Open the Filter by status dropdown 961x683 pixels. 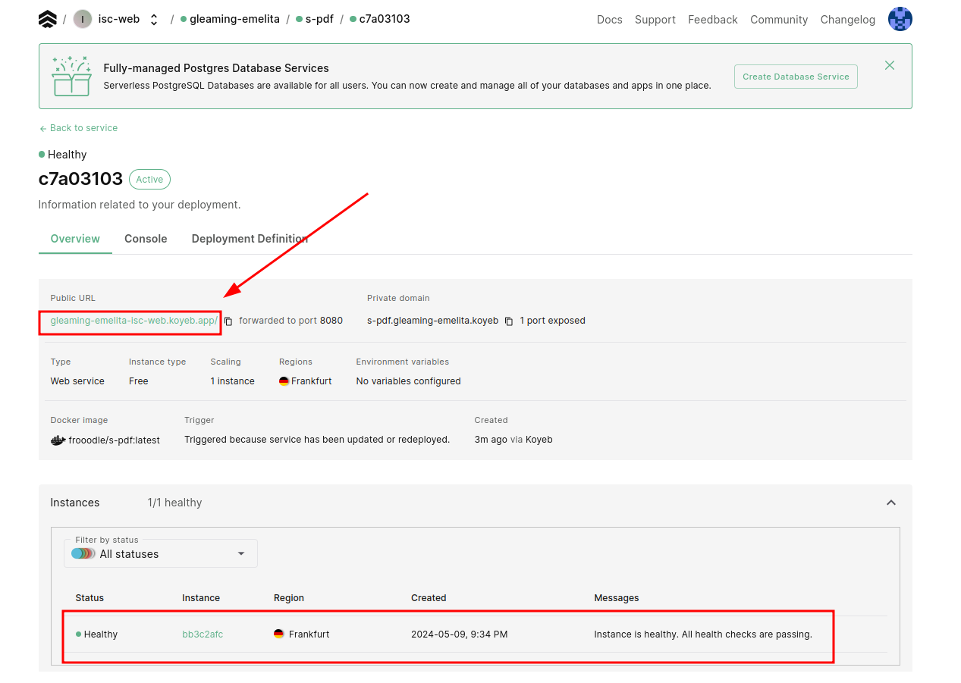[x=161, y=553]
